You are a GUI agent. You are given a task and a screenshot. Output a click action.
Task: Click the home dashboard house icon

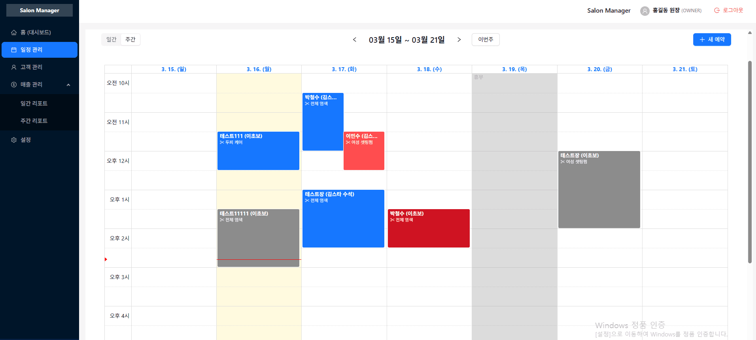coord(14,32)
